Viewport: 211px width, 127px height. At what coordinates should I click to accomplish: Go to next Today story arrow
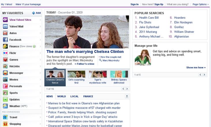(x=127, y=89)
